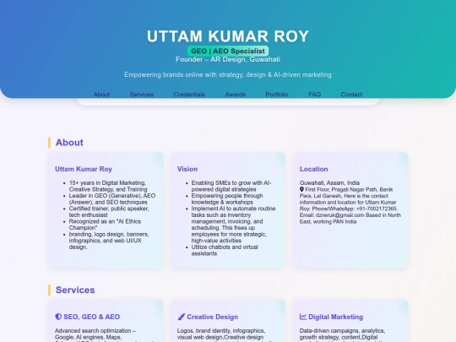Select the Credentials nav item
This screenshot has width=456, height=342.
pos(189,95)
